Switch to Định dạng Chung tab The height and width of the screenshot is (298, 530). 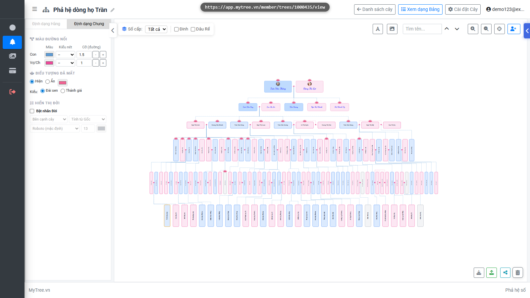click(89, 24)
